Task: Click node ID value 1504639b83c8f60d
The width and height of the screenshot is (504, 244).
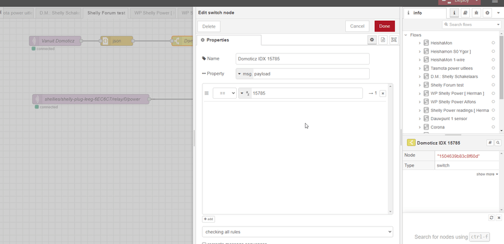Action: tap(459, 156)
